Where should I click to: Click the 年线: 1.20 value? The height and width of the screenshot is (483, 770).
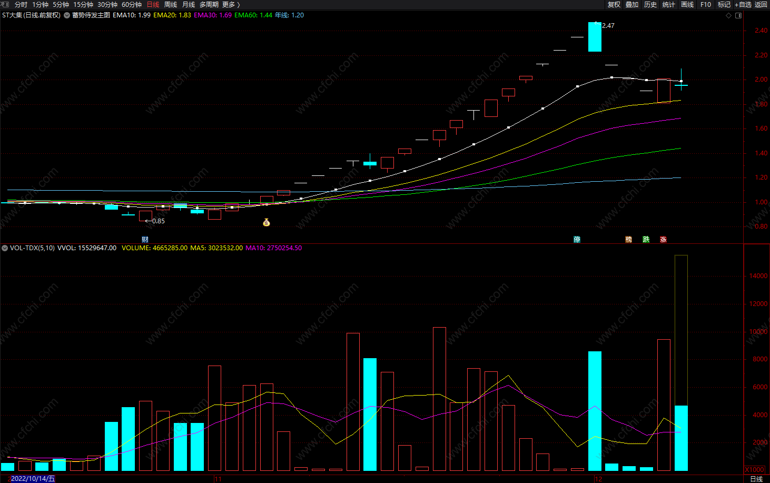[x=289, y=15]
